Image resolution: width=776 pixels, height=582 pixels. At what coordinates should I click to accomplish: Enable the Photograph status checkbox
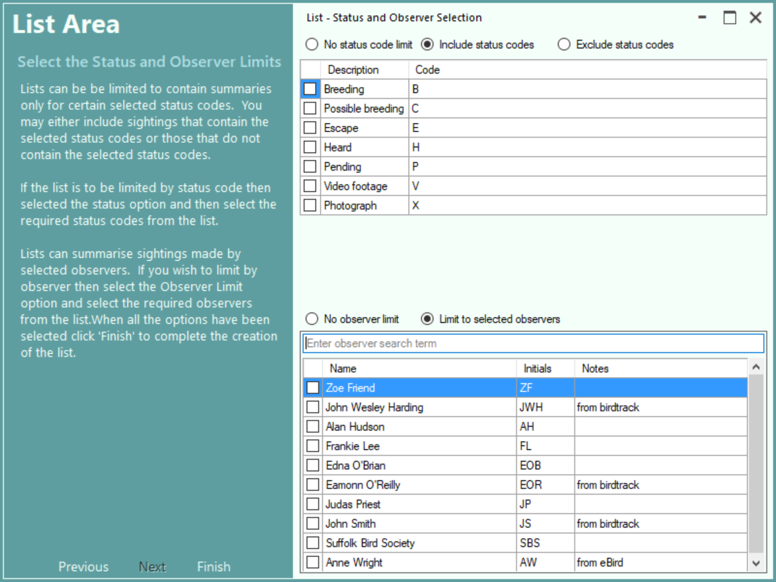point(310,206)
